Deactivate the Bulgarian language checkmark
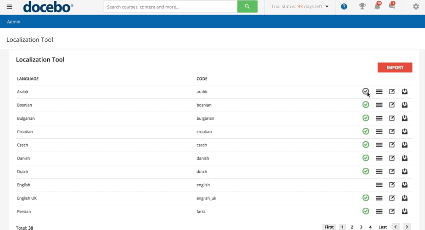This screenshot has height=230, width=425. tap(366, 118)
